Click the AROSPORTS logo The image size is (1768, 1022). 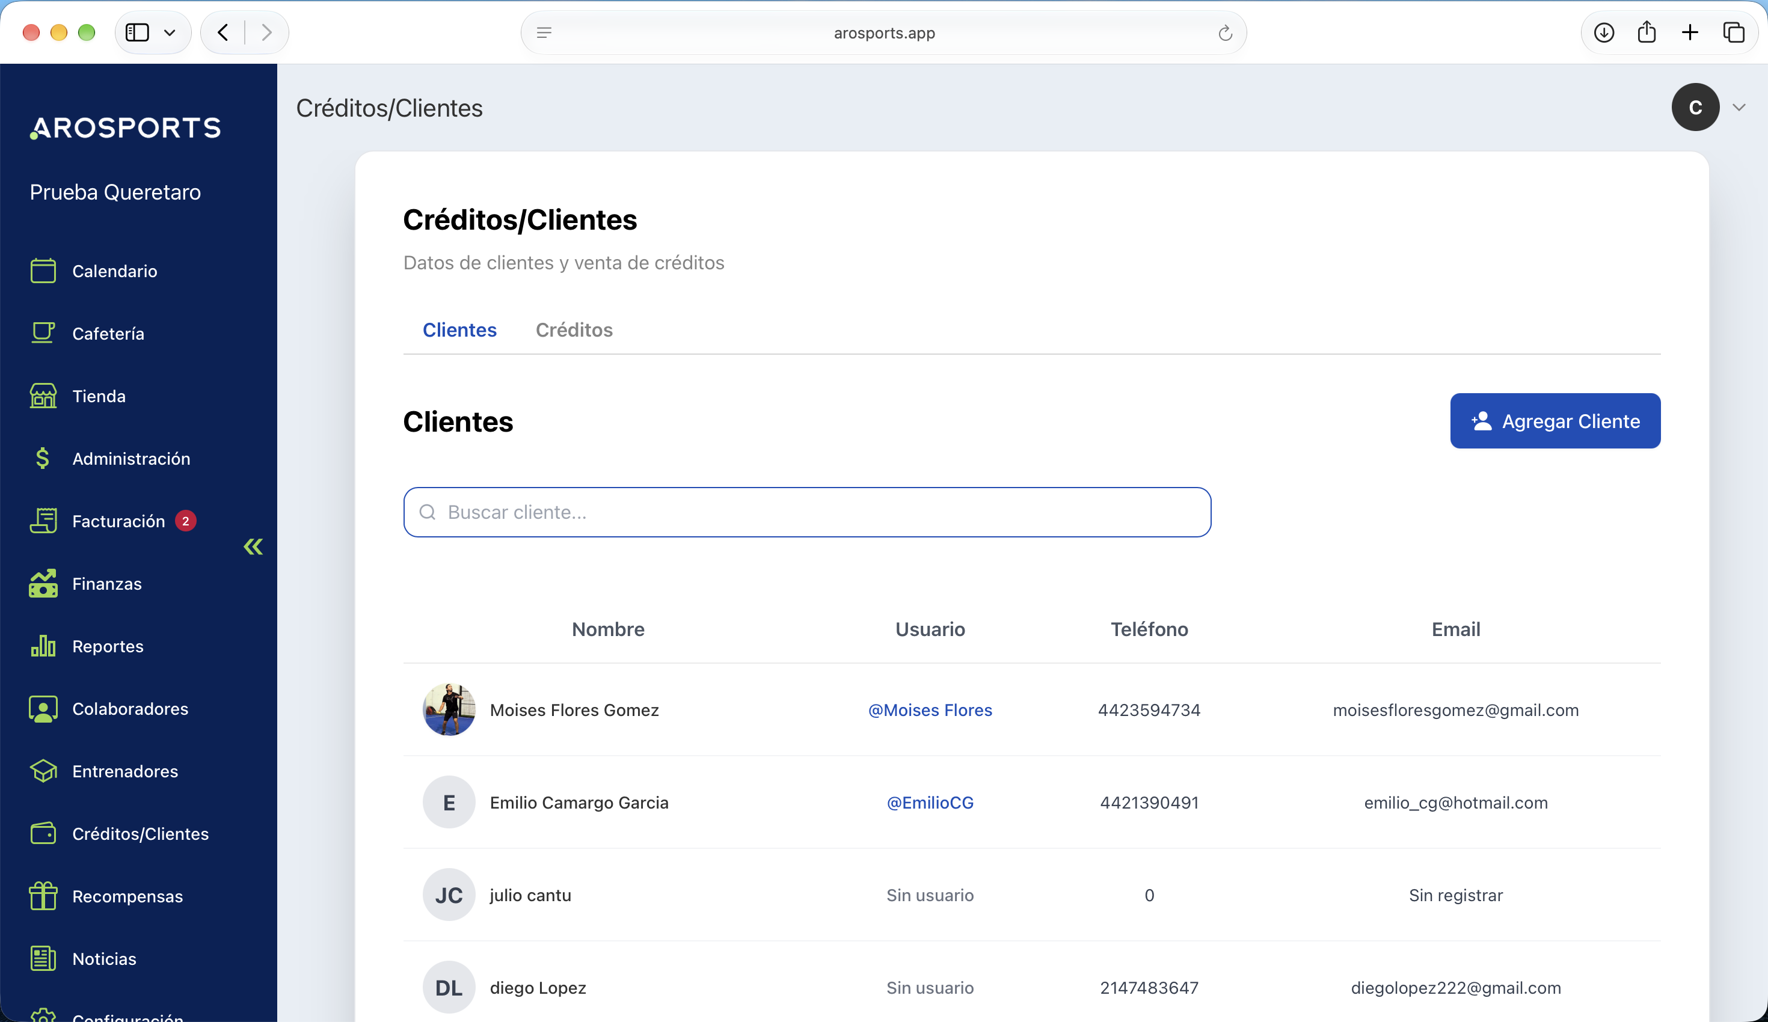[x=126, y=127]
